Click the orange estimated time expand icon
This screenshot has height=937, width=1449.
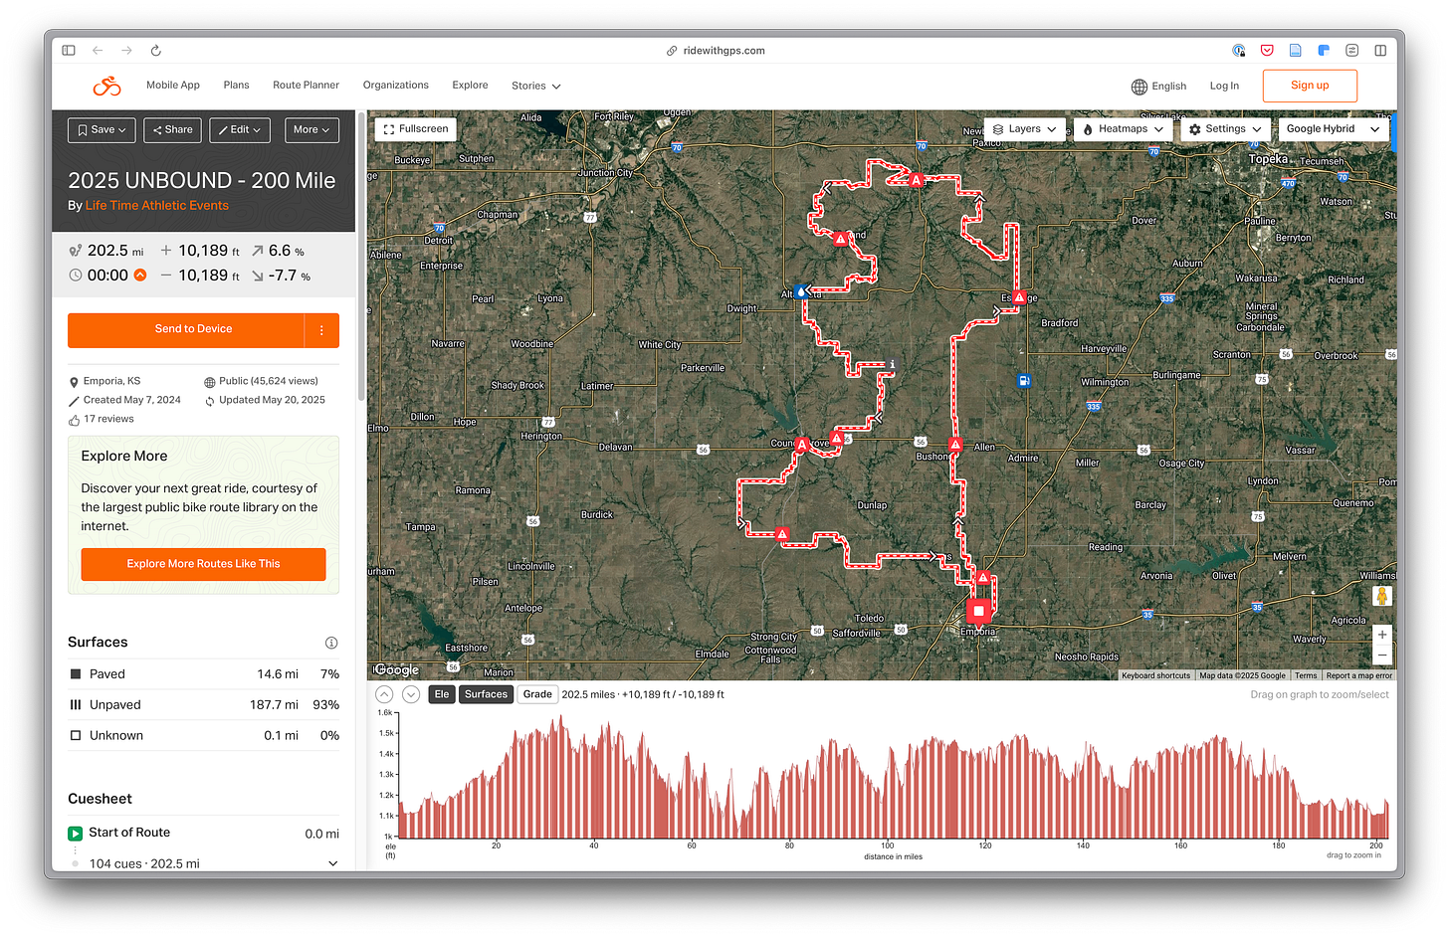tap(140, 276)
